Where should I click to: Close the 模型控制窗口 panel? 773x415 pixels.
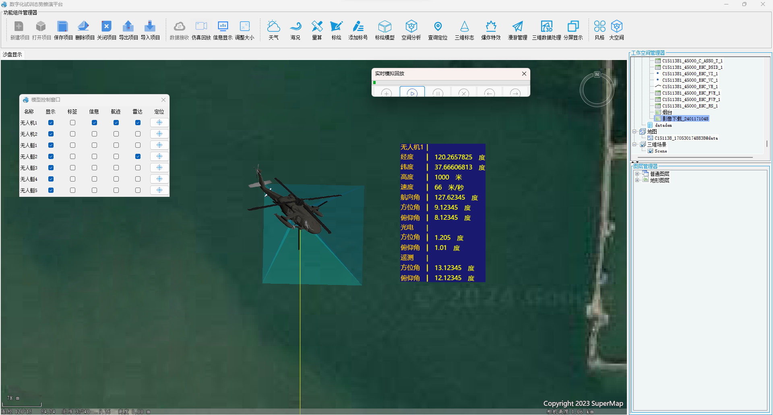click(163, 100)
